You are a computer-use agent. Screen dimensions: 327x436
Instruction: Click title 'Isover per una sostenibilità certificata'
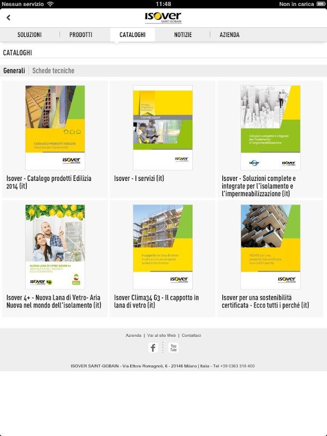[x=265, y=301]
